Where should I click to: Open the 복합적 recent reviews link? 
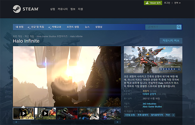point(146,91)
